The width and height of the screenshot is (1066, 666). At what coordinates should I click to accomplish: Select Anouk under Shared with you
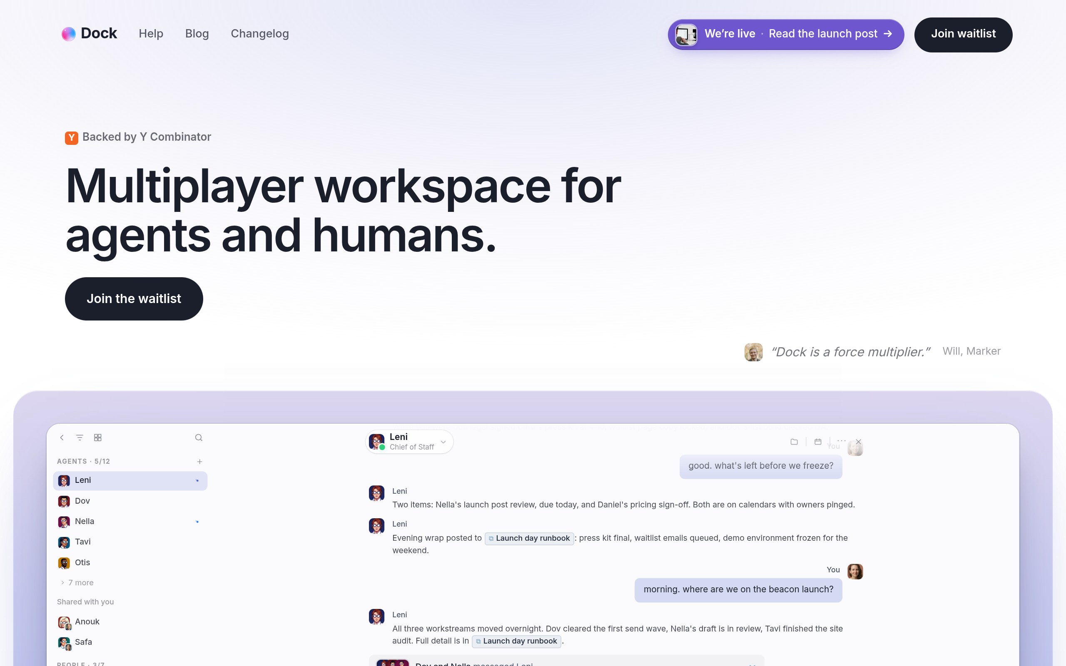[x=130, y=621]
